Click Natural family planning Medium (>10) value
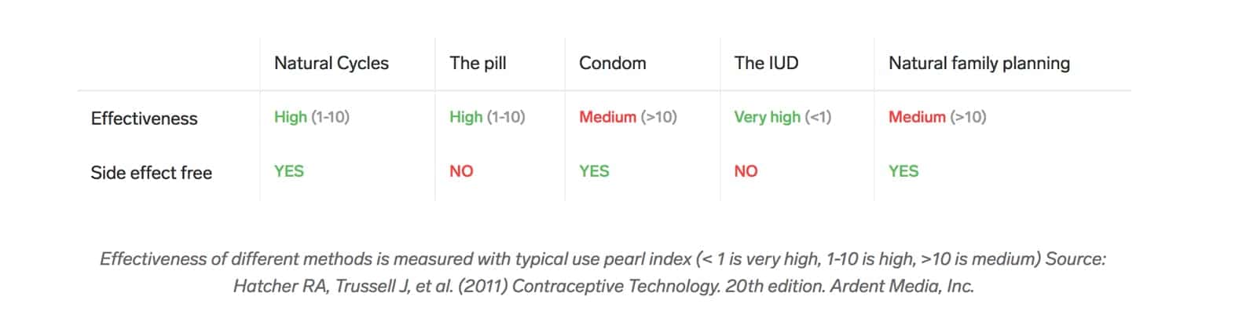The image size is (1257, 333). click(x=937, y=117)
